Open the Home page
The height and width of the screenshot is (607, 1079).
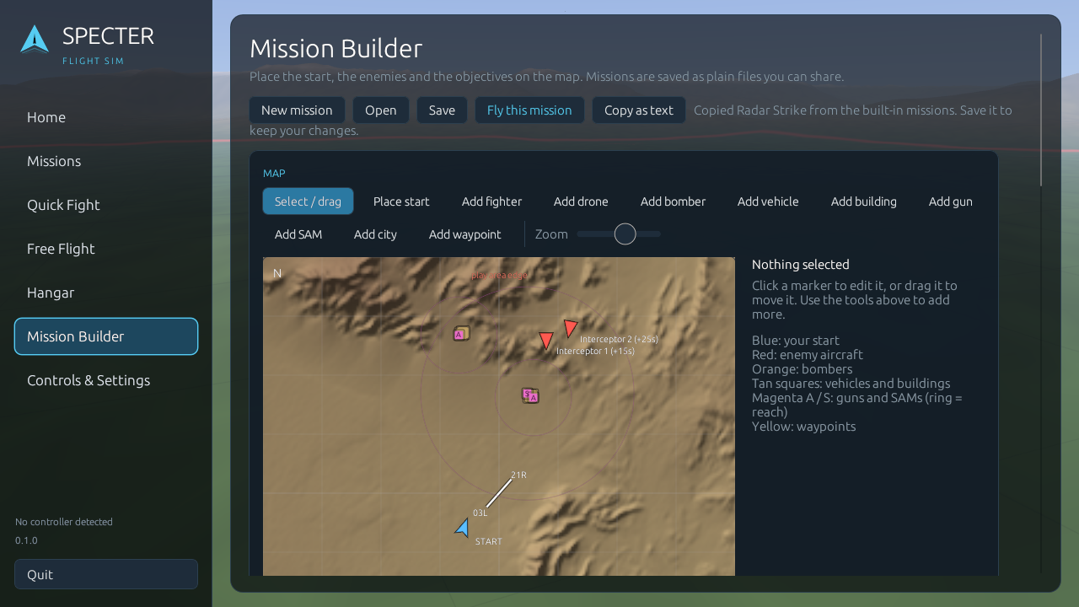[x=106, y=117]
